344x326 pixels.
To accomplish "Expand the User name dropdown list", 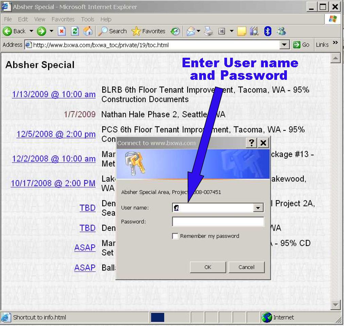I will tap(258, 208).
